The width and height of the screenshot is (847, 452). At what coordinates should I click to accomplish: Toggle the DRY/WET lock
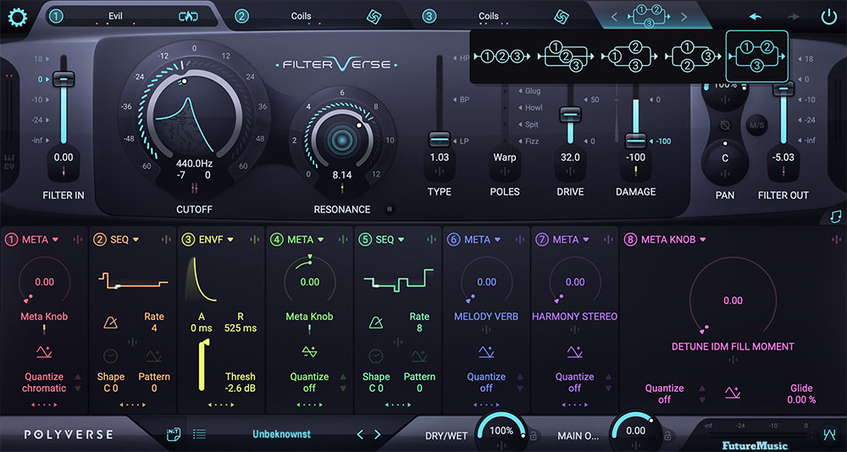[x=533, y=435]
